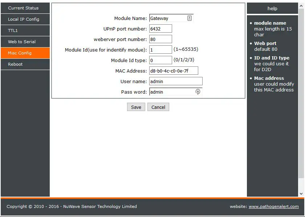Click the Module Id type field
The image size is (305, 217).
point(160,60)
